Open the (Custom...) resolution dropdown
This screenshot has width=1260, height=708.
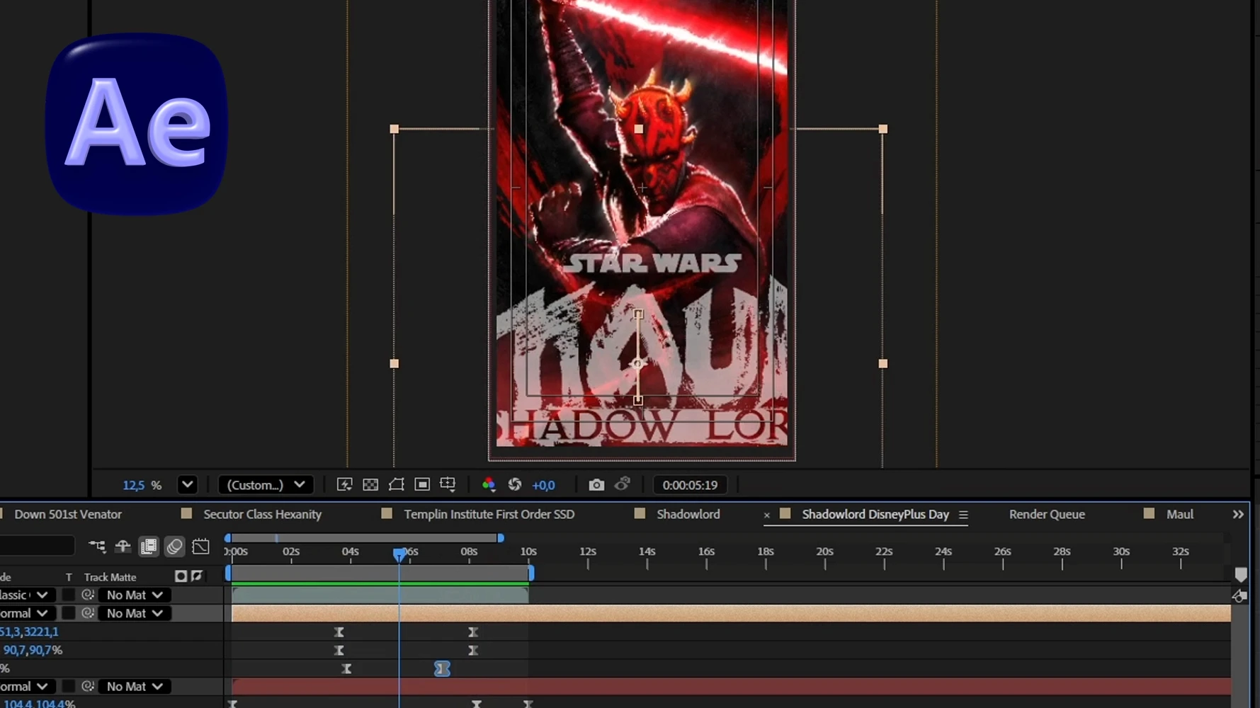266,485
